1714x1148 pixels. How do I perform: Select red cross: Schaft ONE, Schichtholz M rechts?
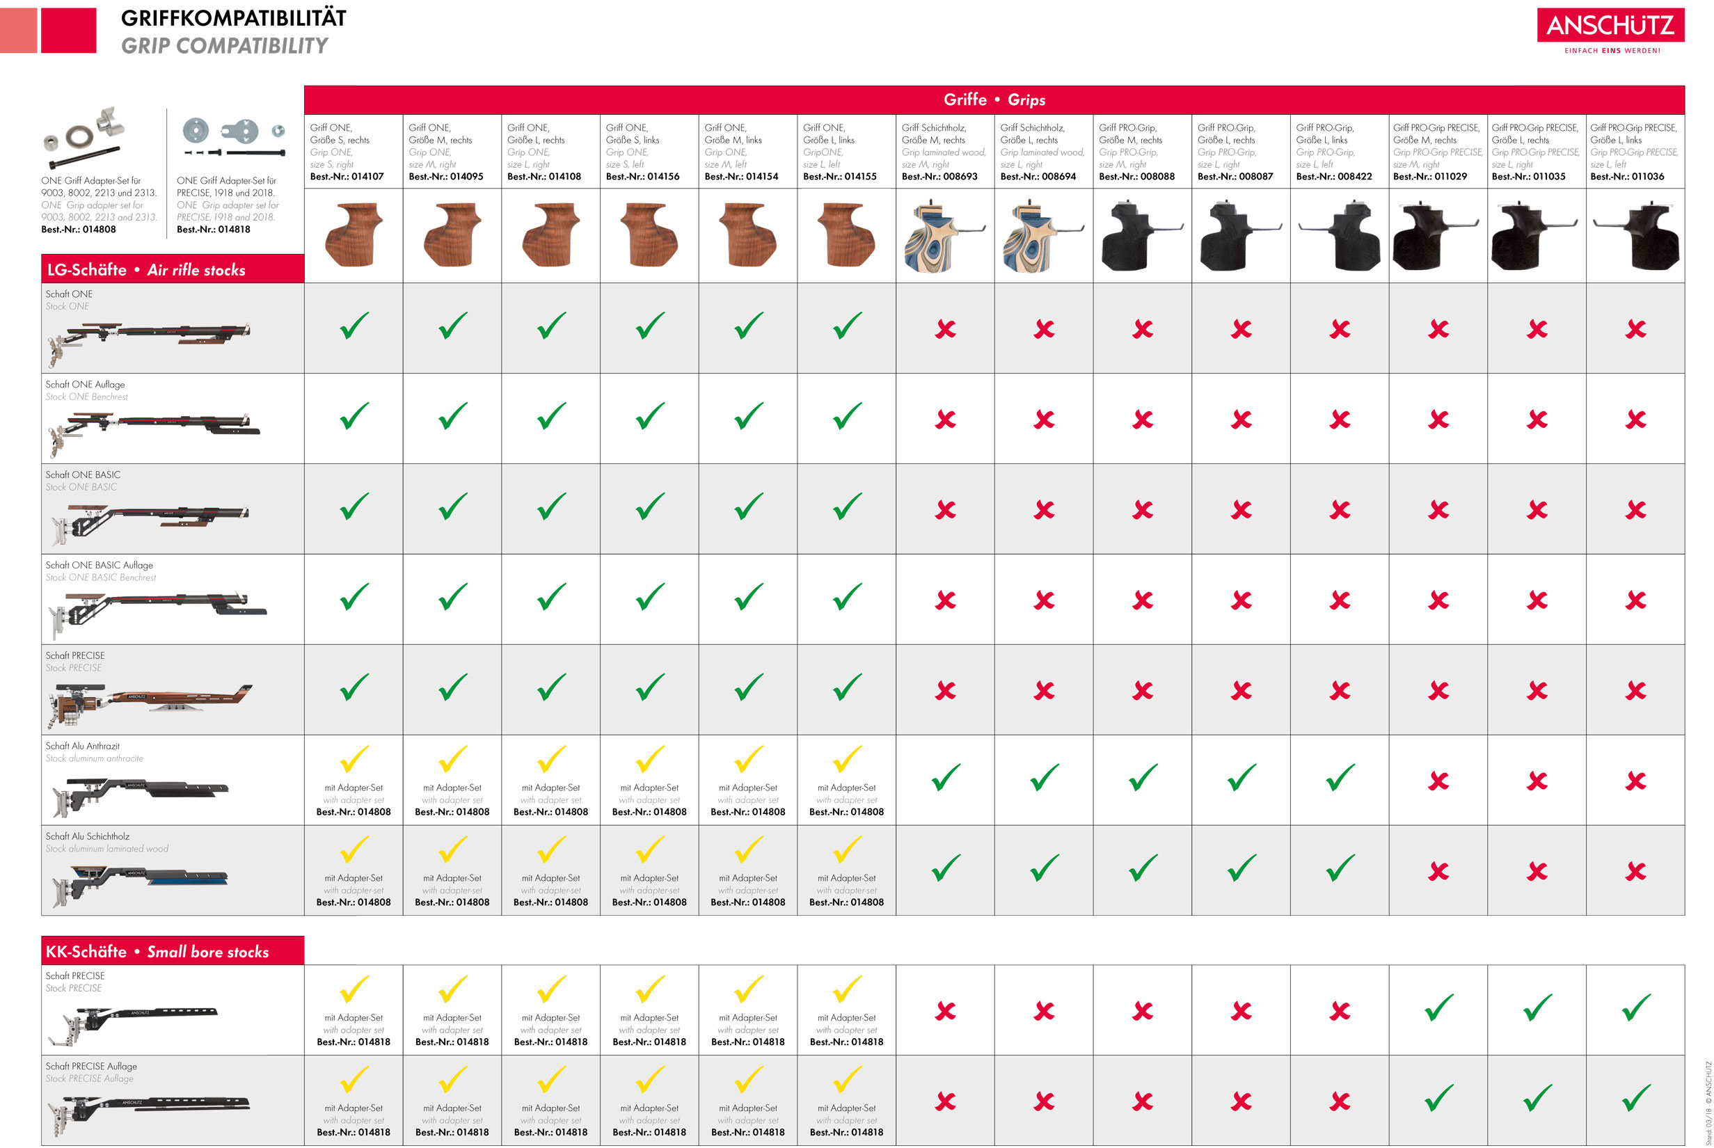(945, 330)
